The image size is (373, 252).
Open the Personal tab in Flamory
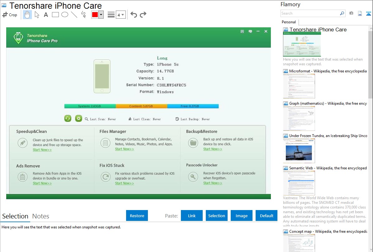[289, 22]
